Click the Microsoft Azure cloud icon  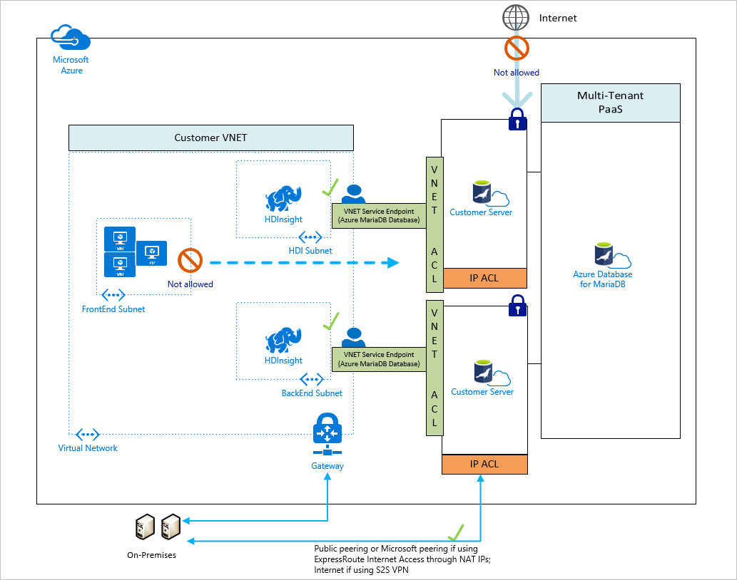tap(71, 38)
